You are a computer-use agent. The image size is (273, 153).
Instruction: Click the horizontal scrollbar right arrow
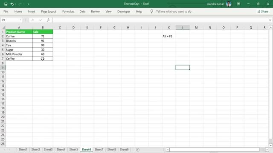(267, 150)
